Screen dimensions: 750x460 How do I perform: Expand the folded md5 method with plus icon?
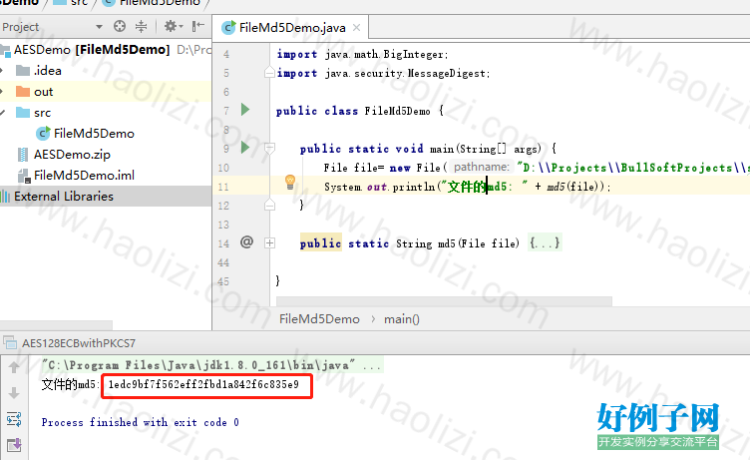coord(269,243)
